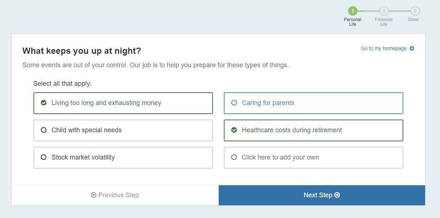Click the Next Step button
Viewport: 440px width, 218px height.
pyautogui.click(x=322, y=195)
